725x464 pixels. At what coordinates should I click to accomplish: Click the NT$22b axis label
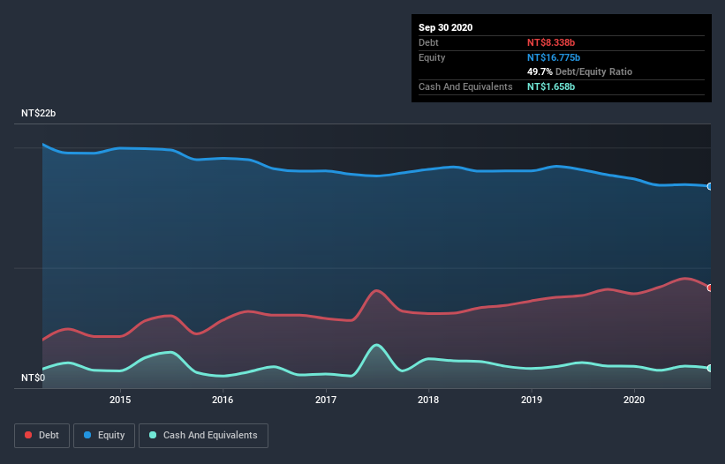pyautogui.click(x=38, y=113)
